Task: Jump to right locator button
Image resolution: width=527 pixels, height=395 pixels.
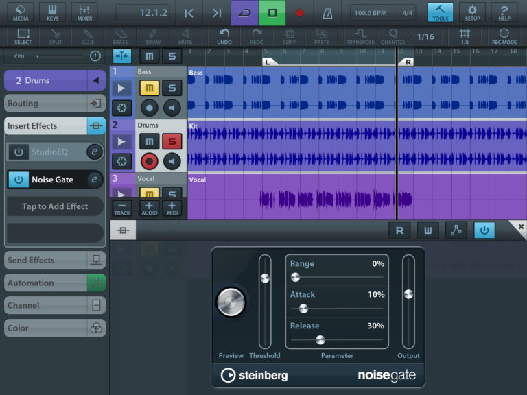Action: coord(217,13)
